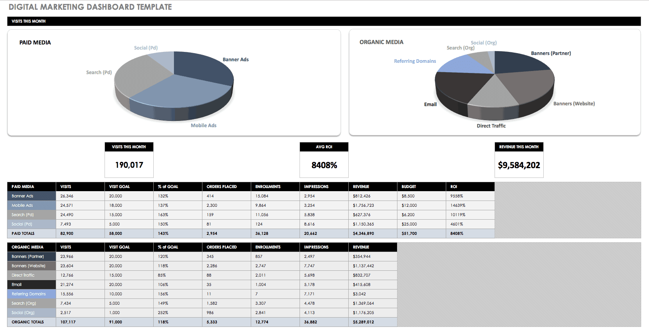Select Banner Ads visits cell 26,346
Screen dimensions: 649x332
[x=80, y=196]
